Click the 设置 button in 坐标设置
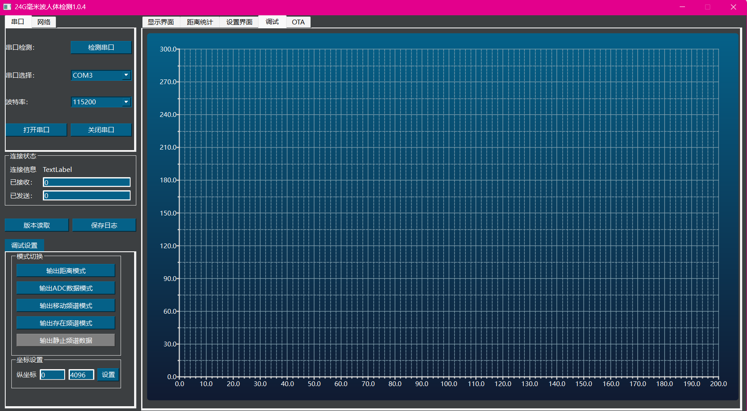The height and width of the screenshot is (411, 747). point(108,375)
